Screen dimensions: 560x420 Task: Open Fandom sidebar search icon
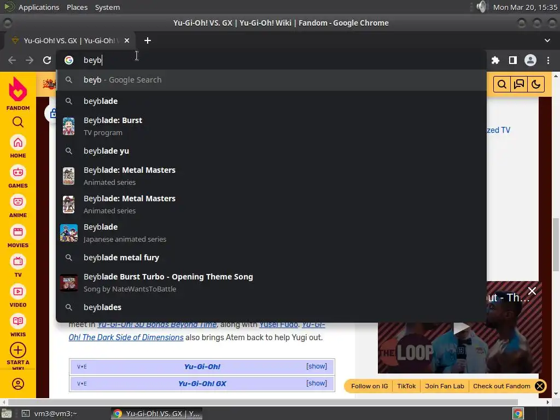click(18, 122)
